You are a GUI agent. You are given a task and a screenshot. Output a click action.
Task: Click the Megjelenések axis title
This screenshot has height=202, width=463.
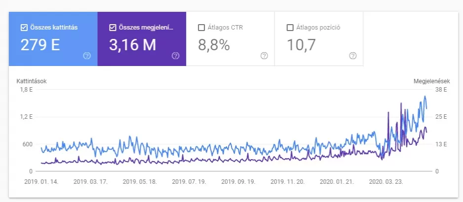pyautogui.click(x=432, y=81)
